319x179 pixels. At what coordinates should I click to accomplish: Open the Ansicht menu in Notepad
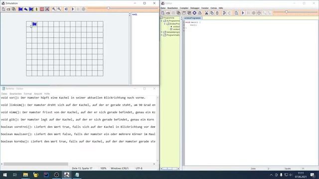click(x=38, y=94)
